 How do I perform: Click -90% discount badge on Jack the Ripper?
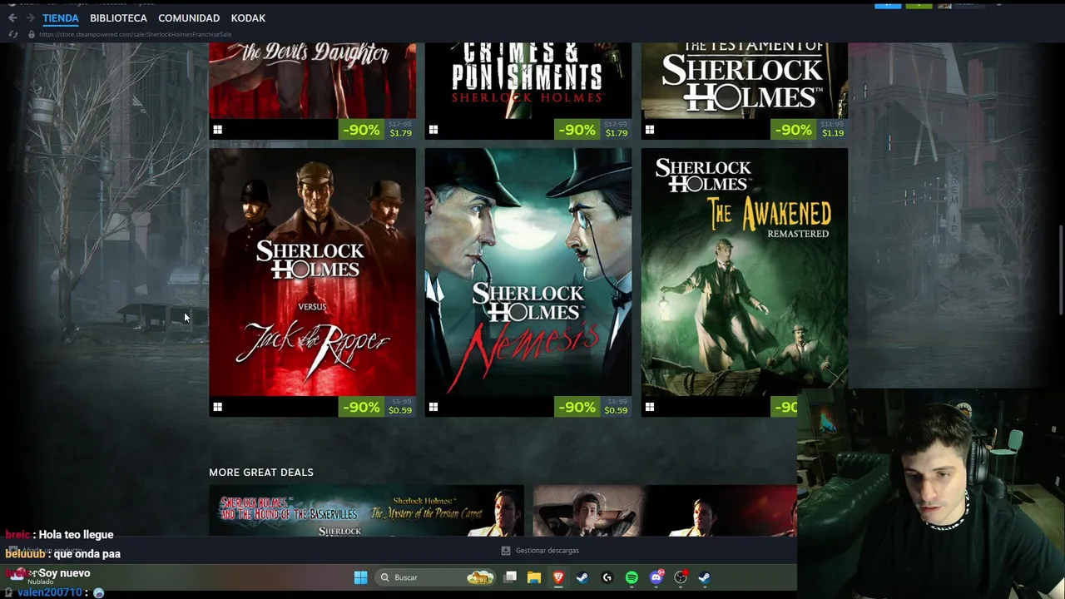tap(361, 407)
